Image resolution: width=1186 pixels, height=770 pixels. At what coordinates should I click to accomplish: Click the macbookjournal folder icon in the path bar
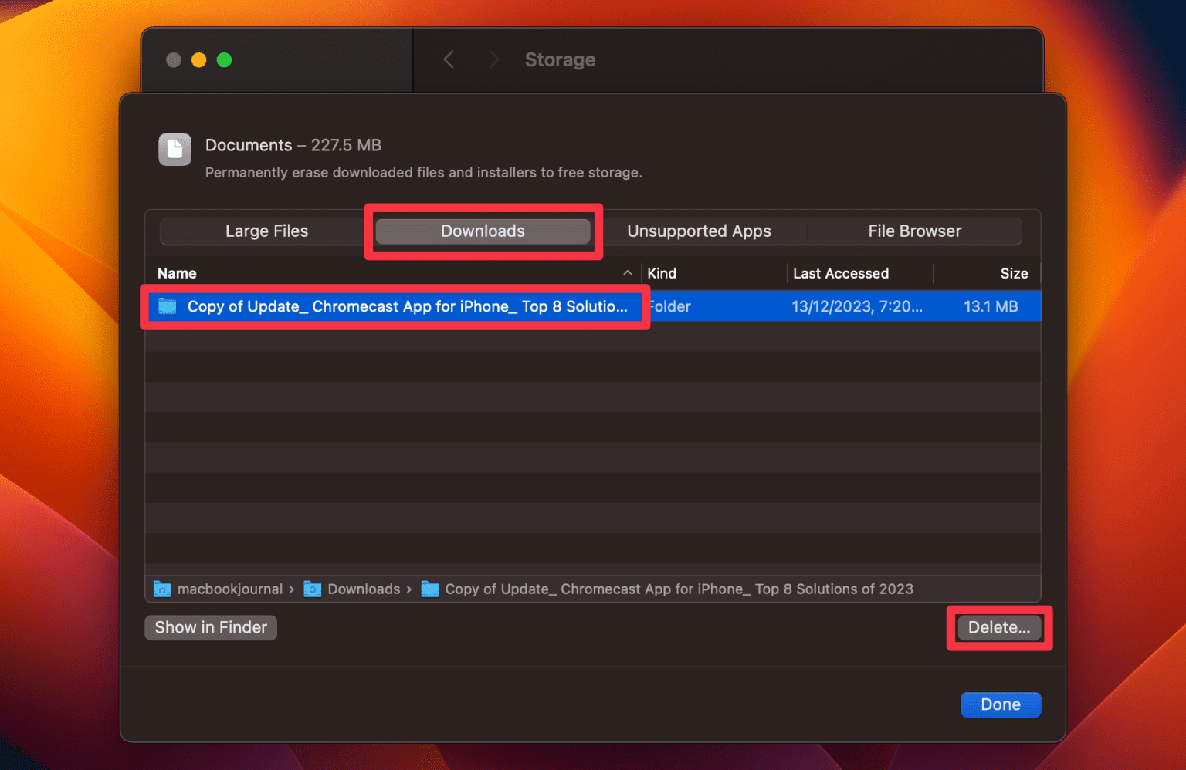tap(162, 589)
